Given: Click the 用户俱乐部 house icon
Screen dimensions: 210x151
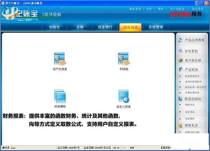Looking at the screenshot, I should 181,60.
